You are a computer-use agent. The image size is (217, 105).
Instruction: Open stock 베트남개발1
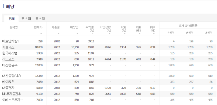[x=11, y=41]
